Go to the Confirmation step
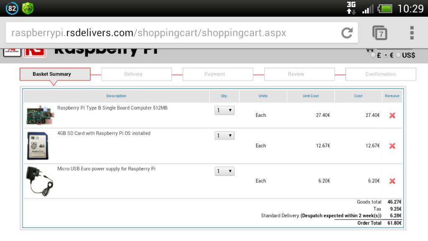428x241 pixels. [x=381, y=74]
